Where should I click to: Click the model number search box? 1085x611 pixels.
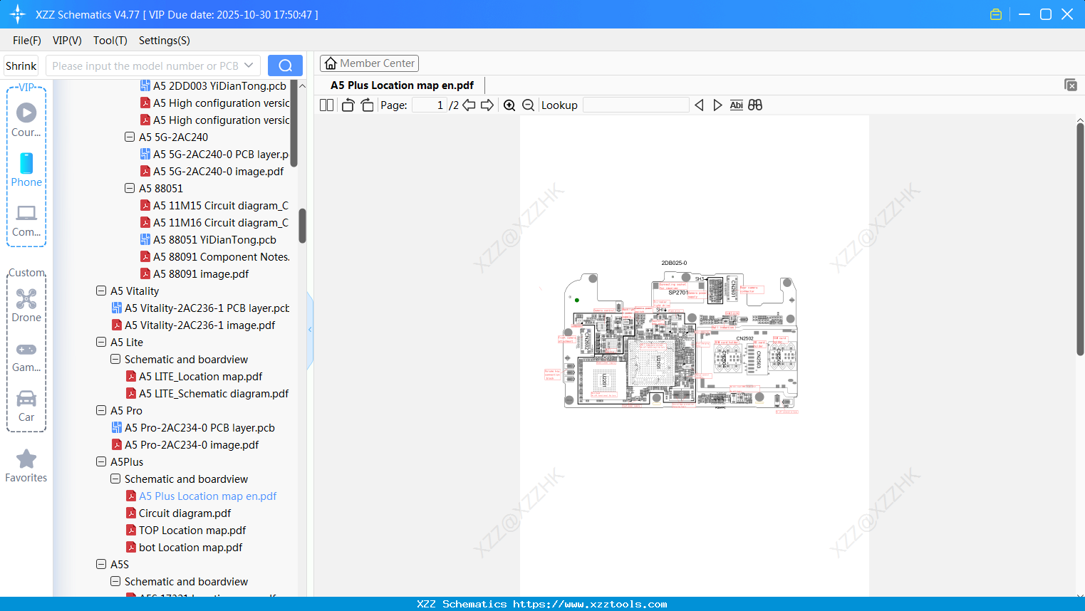click(x=152, y=66)
